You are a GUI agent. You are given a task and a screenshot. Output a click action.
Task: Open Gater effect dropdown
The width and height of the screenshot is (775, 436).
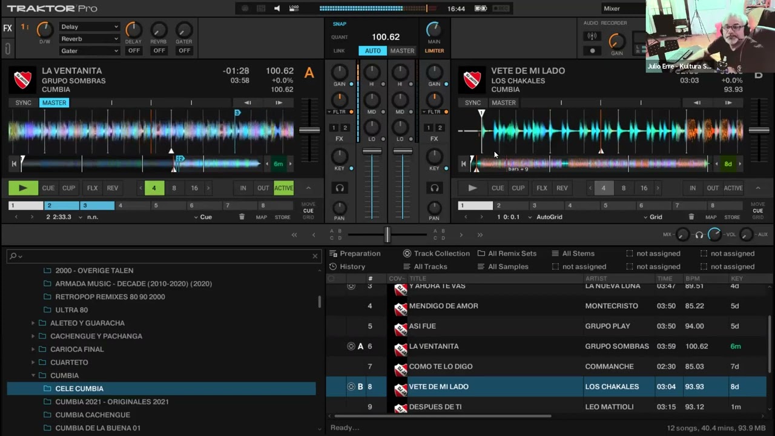pos(89,51)
